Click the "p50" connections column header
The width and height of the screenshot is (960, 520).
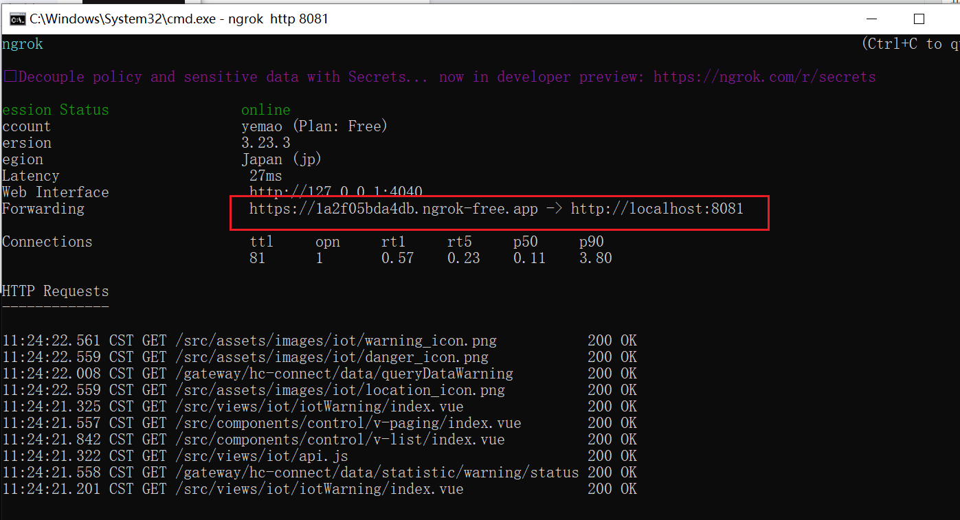(526, 242)
